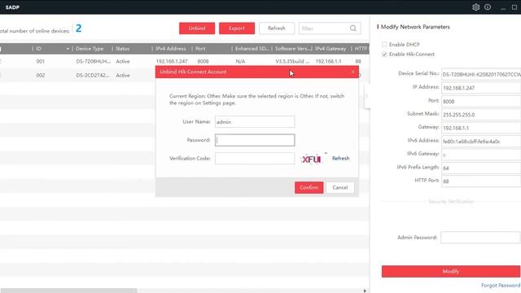Click the Unbind button
This screenshot has height=293, width=521.
coord(197,28)
